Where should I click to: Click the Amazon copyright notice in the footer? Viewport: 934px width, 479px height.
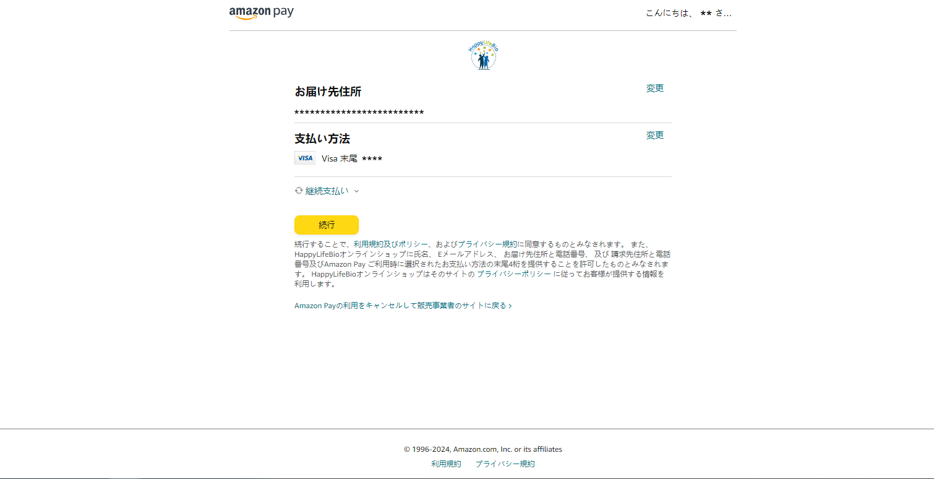click(483, 449)
